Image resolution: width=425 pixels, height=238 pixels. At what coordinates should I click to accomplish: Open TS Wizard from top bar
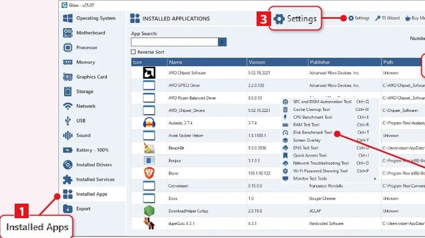coord(390,18)
